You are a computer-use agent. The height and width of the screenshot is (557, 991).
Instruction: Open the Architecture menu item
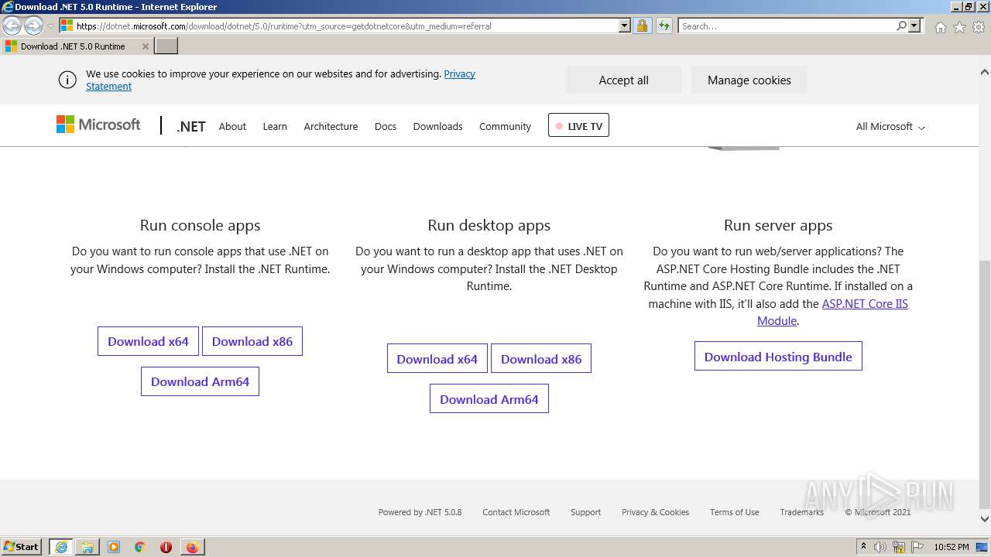[331, 126]
